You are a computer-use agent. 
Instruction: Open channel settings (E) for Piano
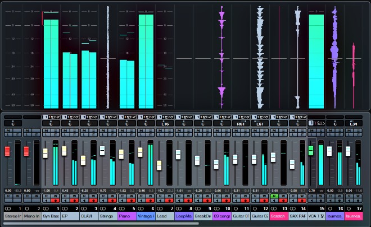tap(132, 135)
